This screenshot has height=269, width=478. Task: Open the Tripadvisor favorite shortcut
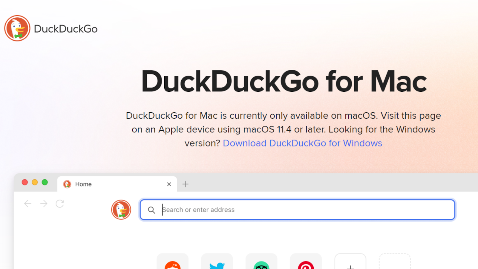point(261,261)
